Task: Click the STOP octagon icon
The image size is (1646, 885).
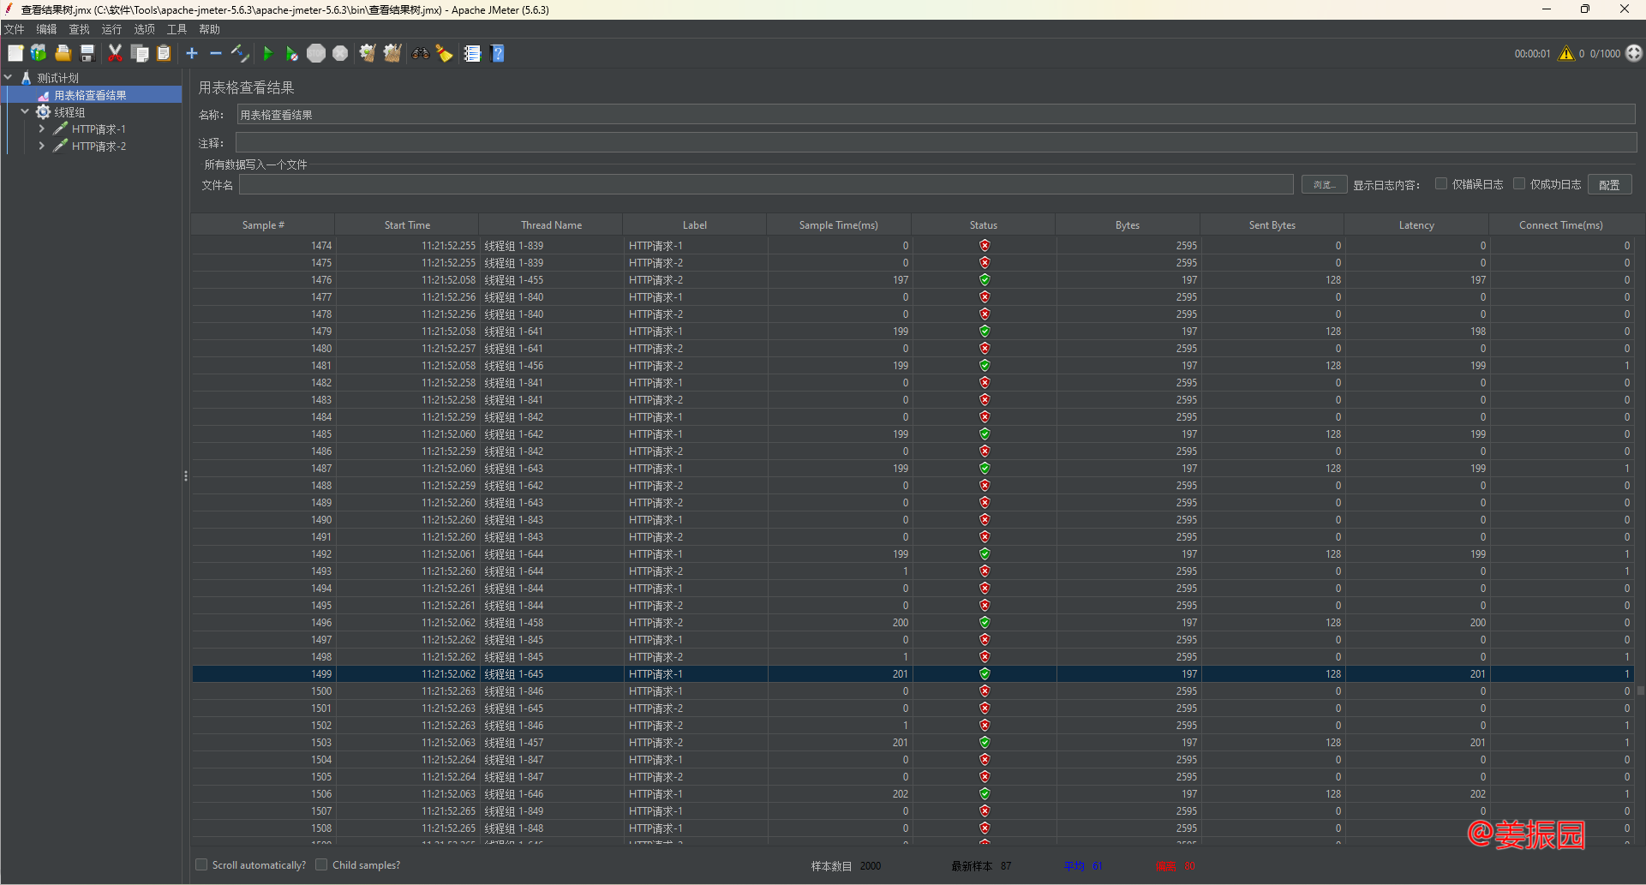Action: point(316,53)
